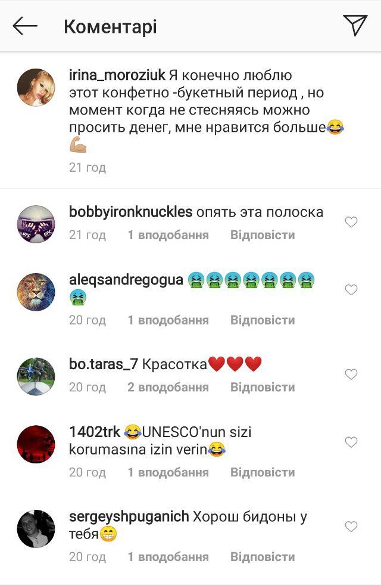Like the bo.taras_7 comment heart
This screenshot has width=381, height=585.
tap(351, 374)
